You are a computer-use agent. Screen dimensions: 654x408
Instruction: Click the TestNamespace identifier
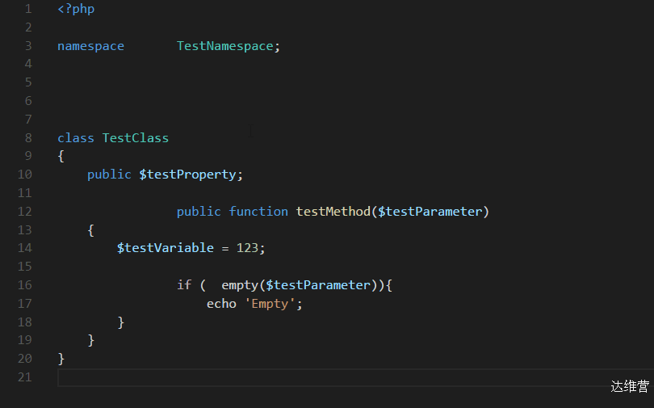pyautogui.click(x=224, y=46)
